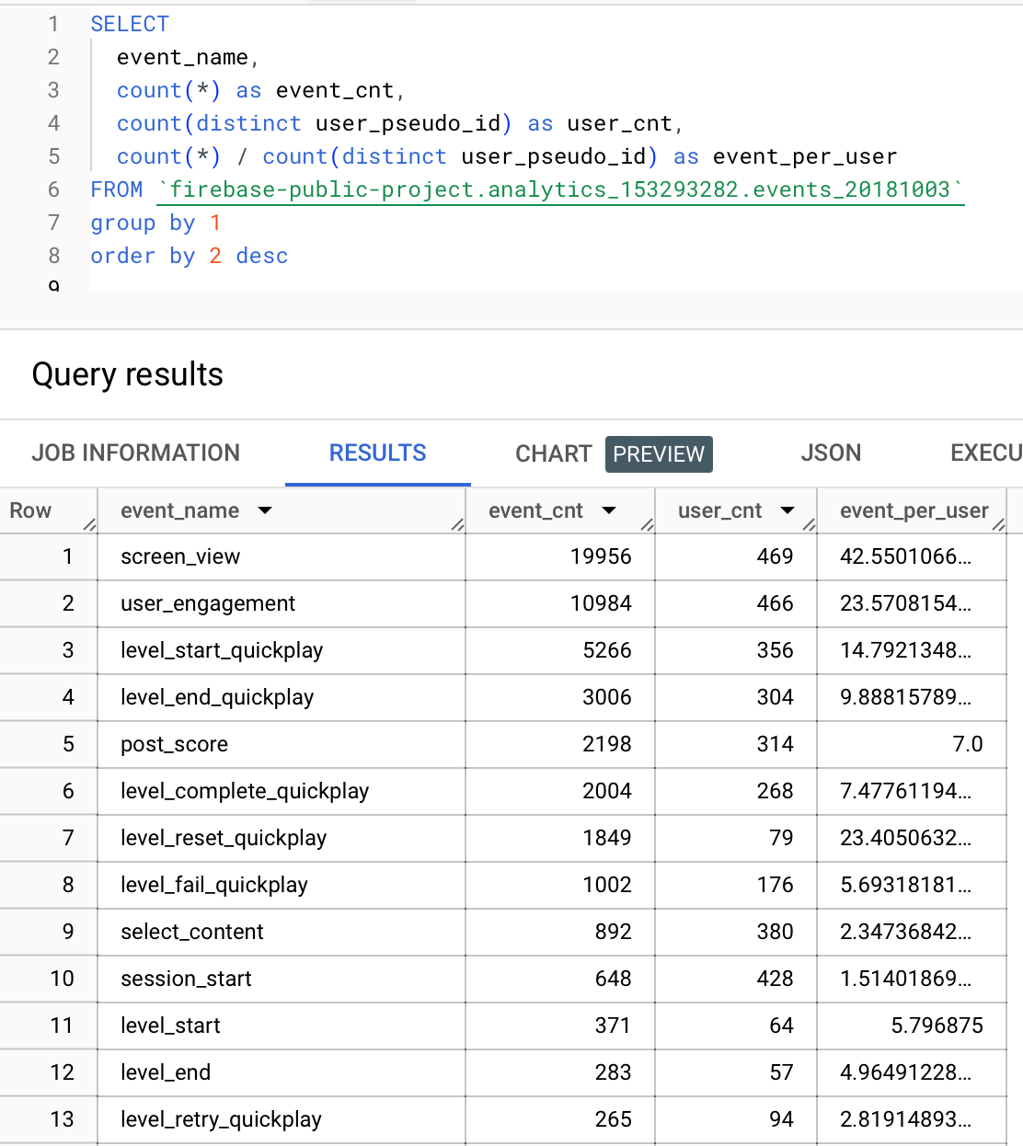This screenshot has height=1146, width=1023.
Task: Click user count value 79
Action: (781, 838)
